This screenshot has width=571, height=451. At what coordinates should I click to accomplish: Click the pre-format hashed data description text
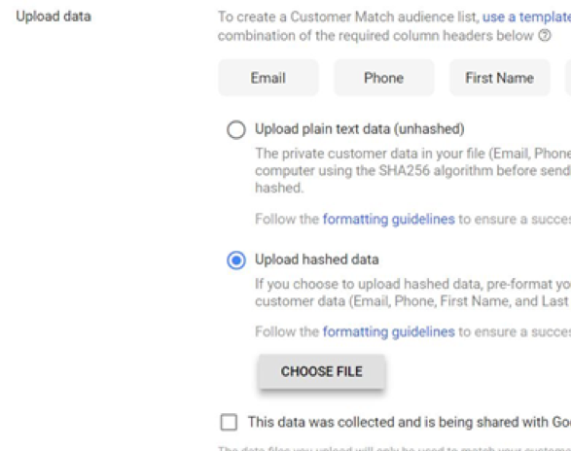tap(413, 293)
